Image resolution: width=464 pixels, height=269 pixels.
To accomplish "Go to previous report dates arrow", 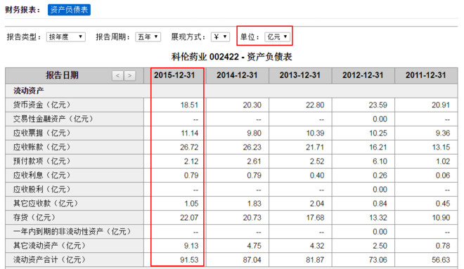I will point(117,76).
